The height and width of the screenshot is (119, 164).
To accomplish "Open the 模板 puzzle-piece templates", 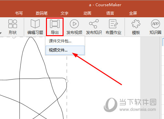I will click(x=136, y=27).
